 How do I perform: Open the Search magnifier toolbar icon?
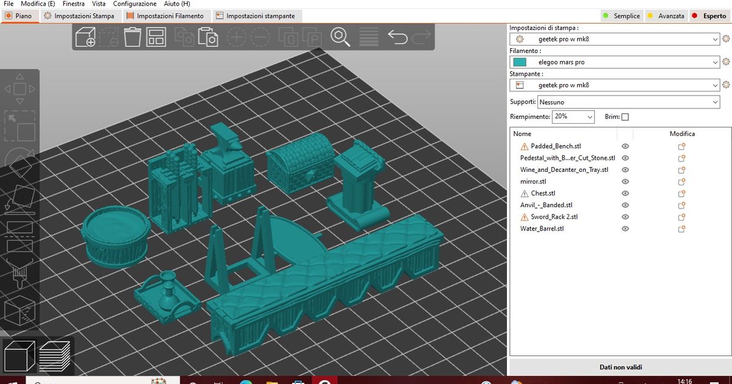[x=340, y=37]
